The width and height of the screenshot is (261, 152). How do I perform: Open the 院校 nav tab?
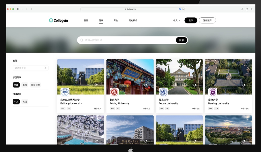[x=101, y=20]
